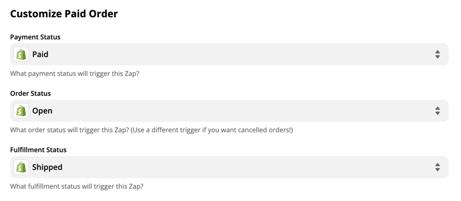Open the Fulfillment Status dropdown showing Shipped
Image resolution: width=461 pixels, height=201 pixels.
coord(229,167)
